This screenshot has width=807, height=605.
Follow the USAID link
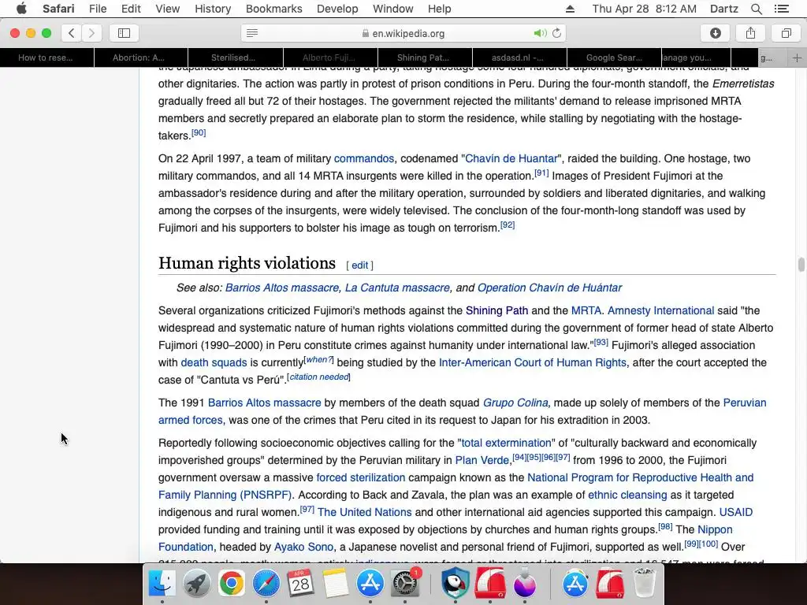(x=736, y=512)
